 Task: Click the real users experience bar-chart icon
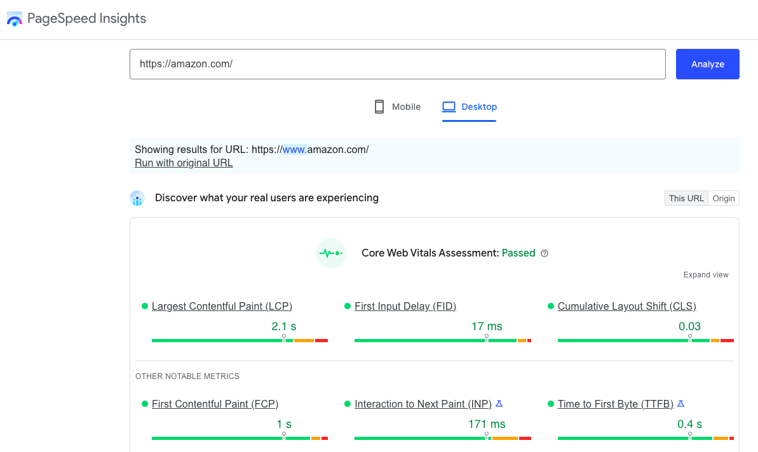pyautogui.click(x=137, y=198)
